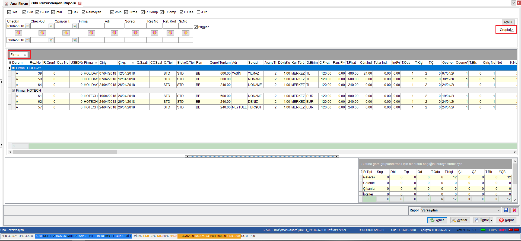
Task: Click the horizontal scrollbar thumb of grid
Action: [65, 152]
